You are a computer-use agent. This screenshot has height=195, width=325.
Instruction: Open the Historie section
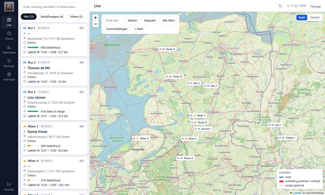click(9, 36)
